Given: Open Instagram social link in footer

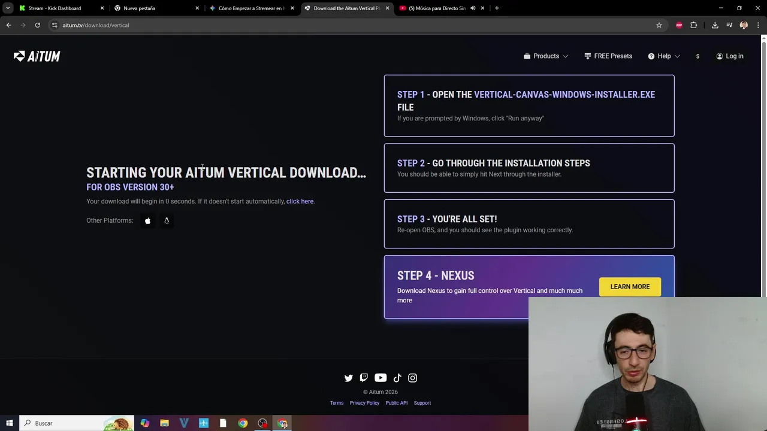Looking at the screenshot, I should (x=413, y=378).
